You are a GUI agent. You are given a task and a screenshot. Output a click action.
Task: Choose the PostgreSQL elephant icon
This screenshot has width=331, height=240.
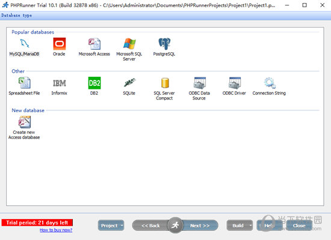pyautogui.click(x=164, y=44)
